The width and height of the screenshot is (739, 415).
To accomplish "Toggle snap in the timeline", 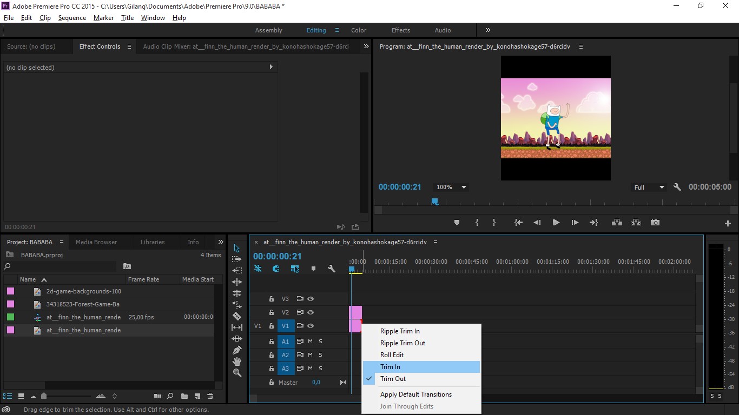I will (x=276, y=269).
